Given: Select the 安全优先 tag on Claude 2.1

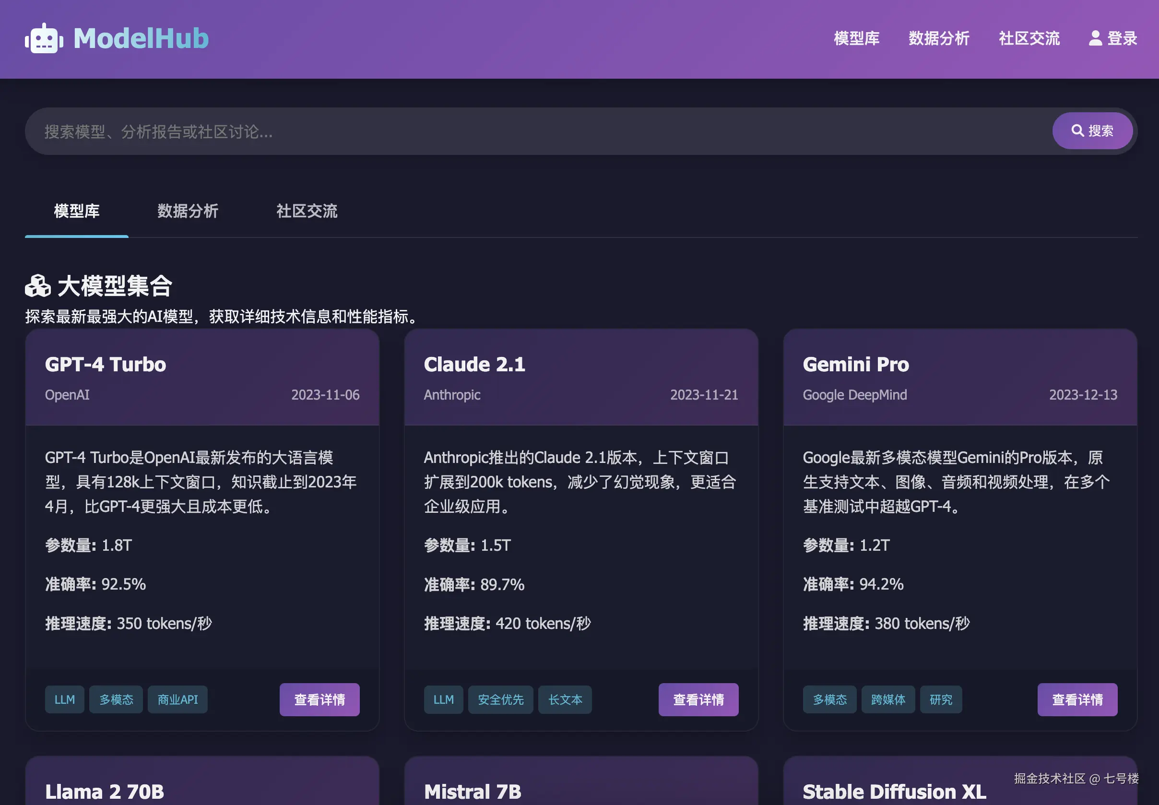Looking at the screenshot, I should point(500,699).
